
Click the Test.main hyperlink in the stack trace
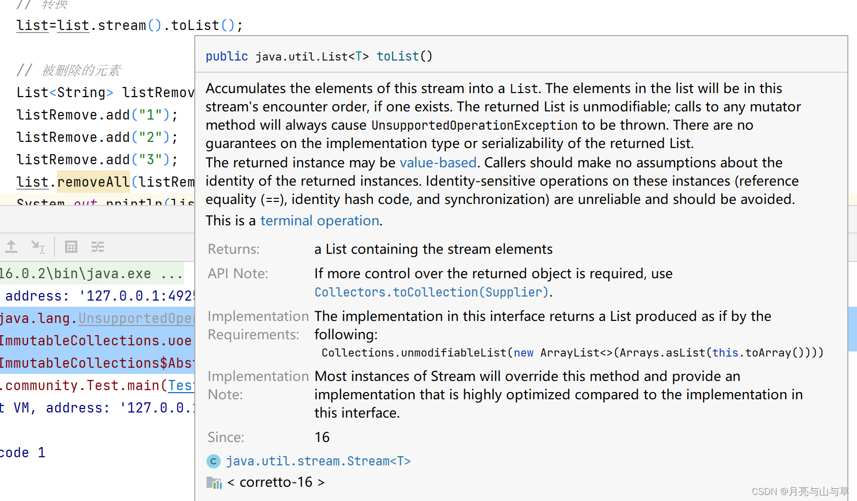coord(182,386)
